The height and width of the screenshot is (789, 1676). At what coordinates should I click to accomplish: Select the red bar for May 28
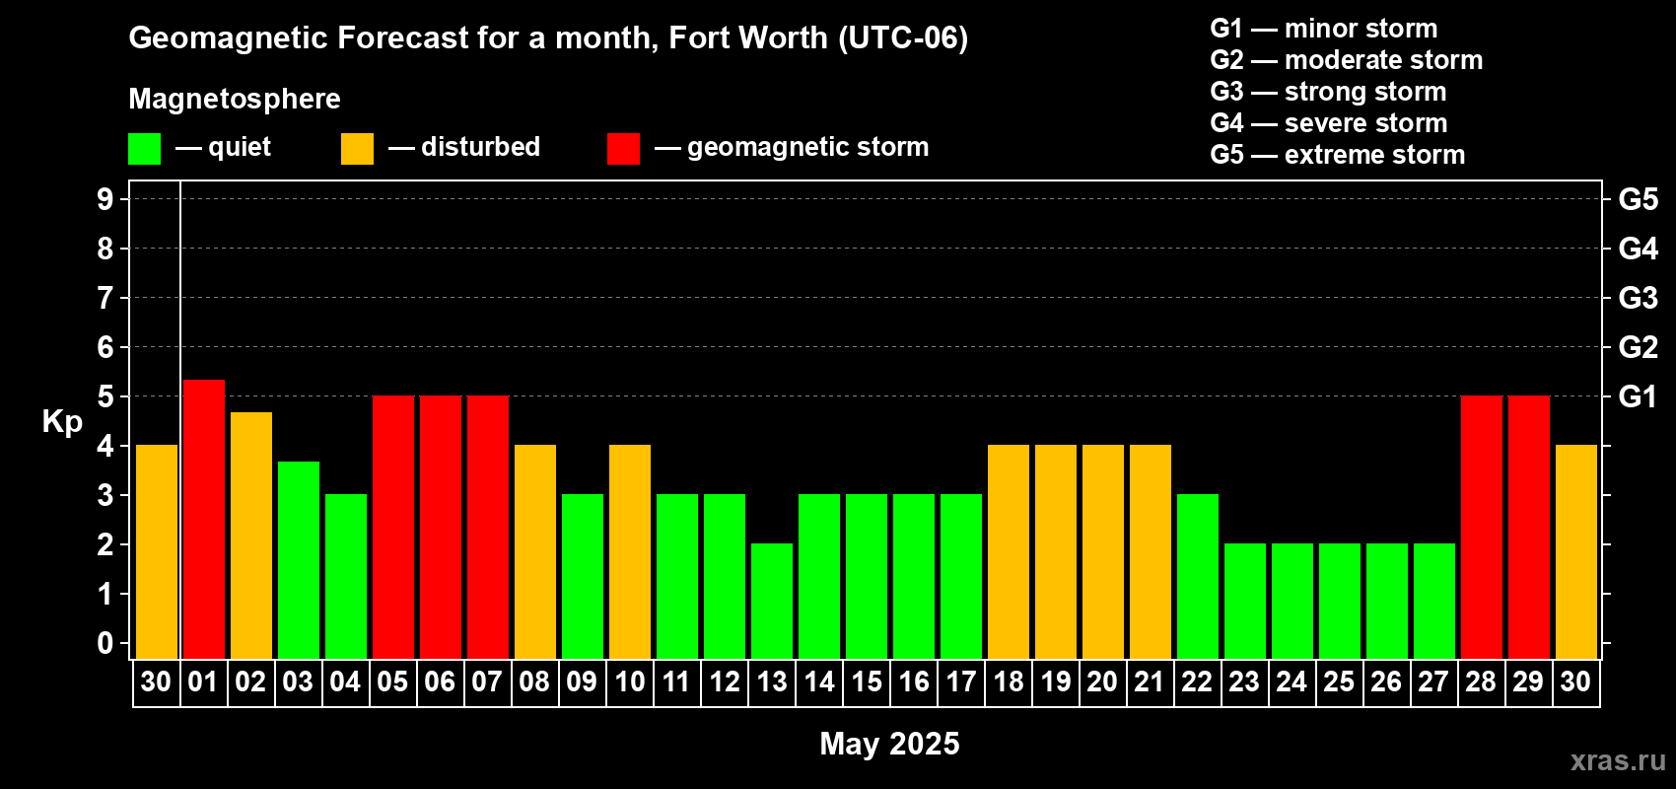[x=1482, y=528]
